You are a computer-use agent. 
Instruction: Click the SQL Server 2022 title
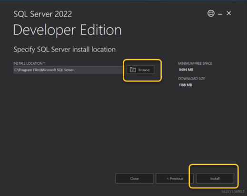click(43, 14)
